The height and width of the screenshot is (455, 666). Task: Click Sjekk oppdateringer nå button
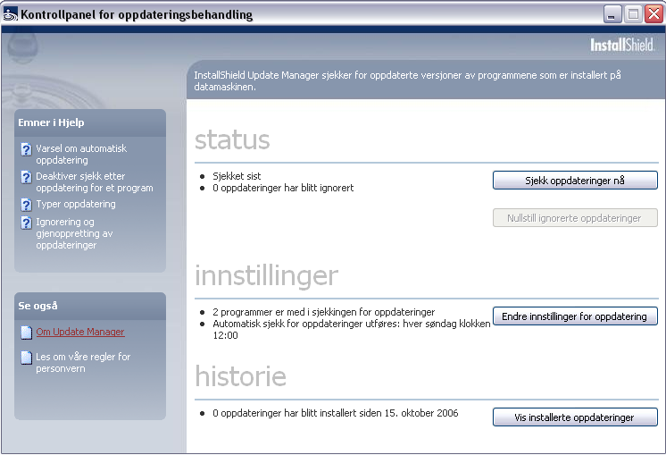coord(575,181)
